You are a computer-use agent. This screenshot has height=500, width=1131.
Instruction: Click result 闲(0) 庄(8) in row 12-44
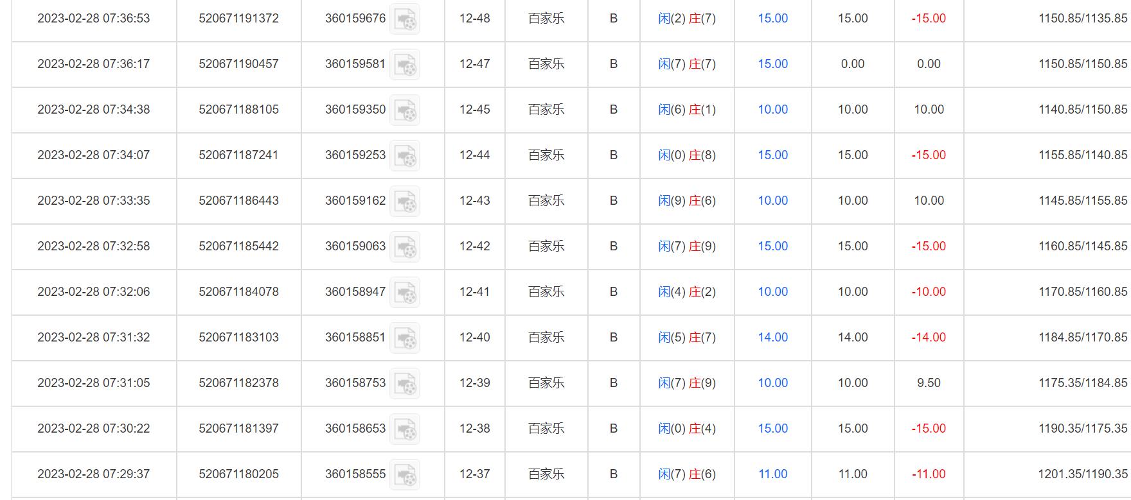click(x=687, y=155)
